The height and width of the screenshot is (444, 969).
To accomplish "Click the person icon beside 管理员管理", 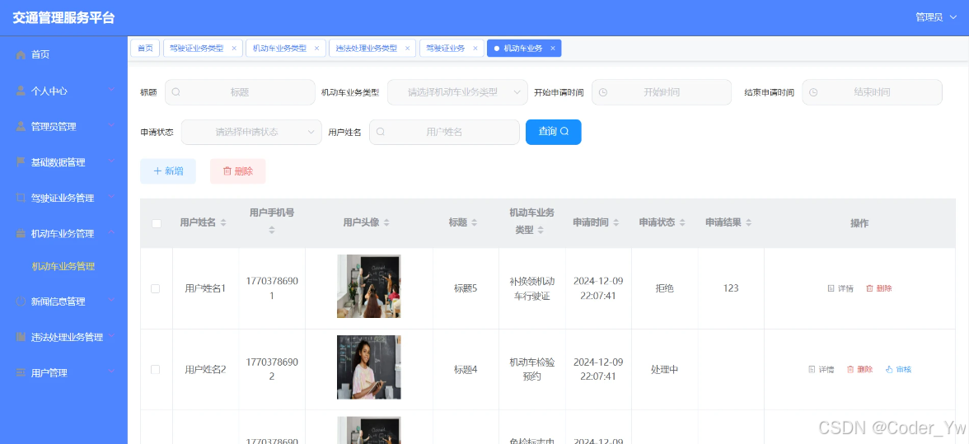I will tap(21, 127).
